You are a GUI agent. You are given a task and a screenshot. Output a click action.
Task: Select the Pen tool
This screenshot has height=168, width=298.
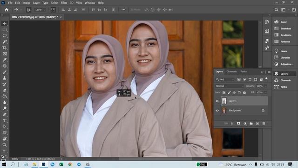(x=5, y=114)
